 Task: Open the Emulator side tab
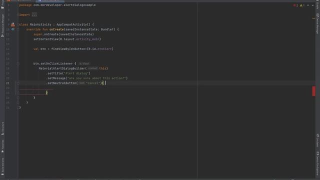coord(317,140)
